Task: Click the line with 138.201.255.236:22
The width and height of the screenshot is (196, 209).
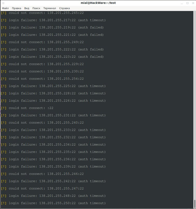Action: tap(53, 160)
